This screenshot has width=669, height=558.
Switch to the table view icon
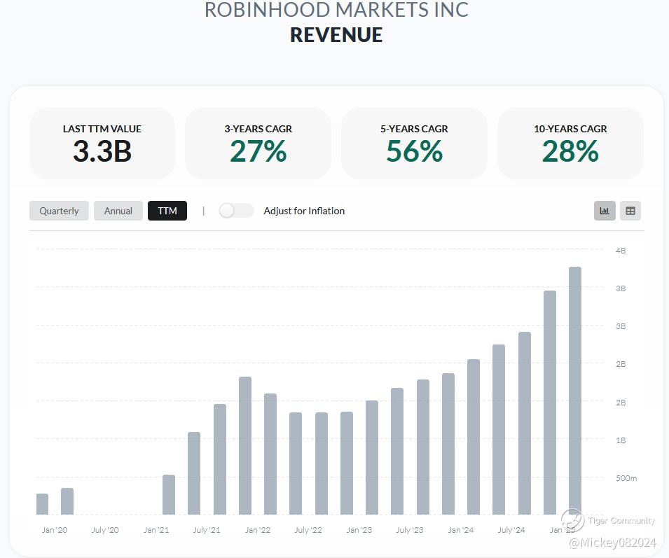(630, 211)
